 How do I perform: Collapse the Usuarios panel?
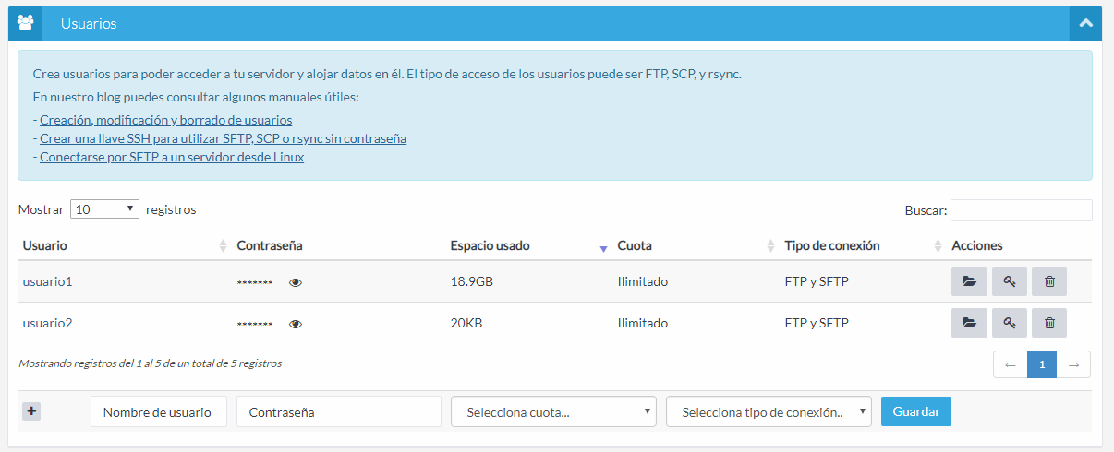point(1085,23)
